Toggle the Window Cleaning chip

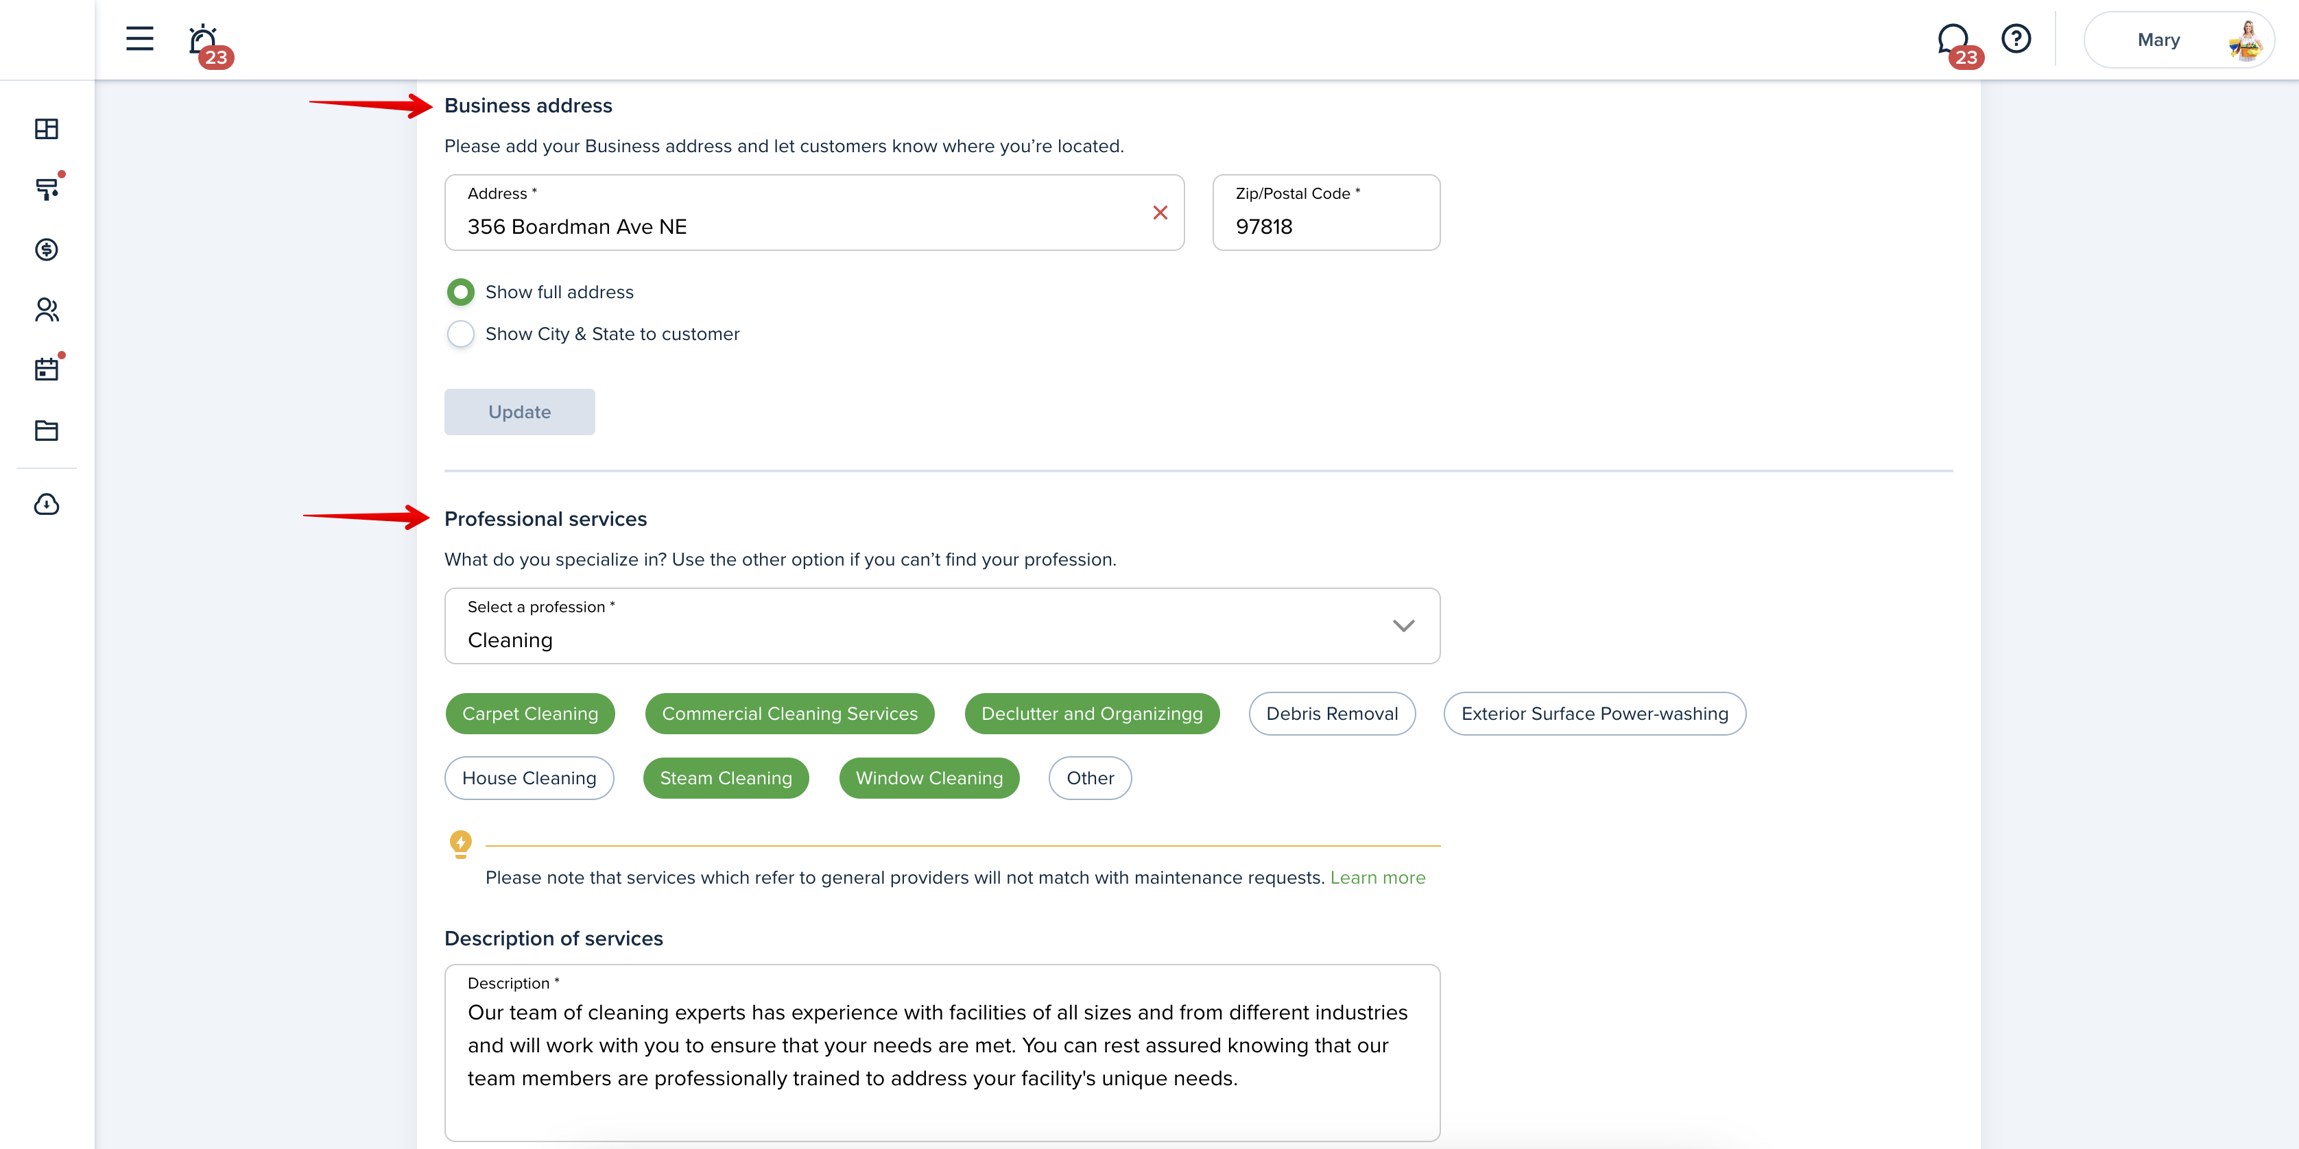[929, 778]
